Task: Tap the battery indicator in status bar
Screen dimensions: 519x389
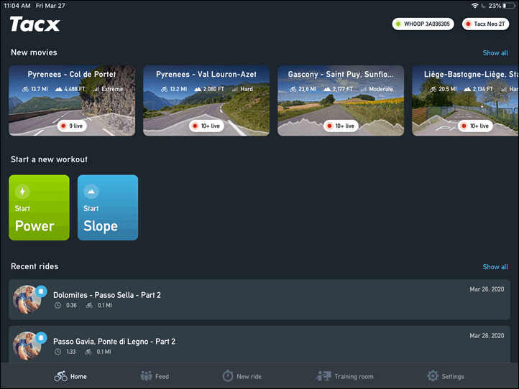Action: [x=509, y=6]
